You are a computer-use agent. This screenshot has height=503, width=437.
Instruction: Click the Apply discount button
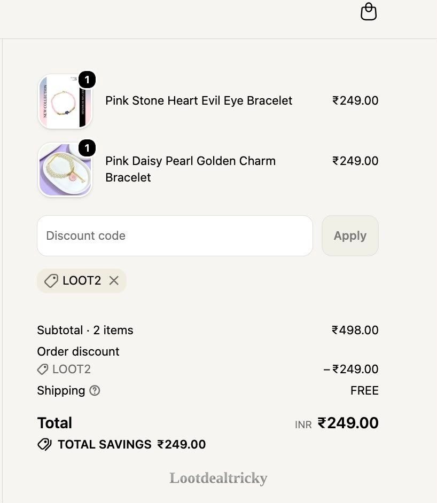(x=350, y=236)
